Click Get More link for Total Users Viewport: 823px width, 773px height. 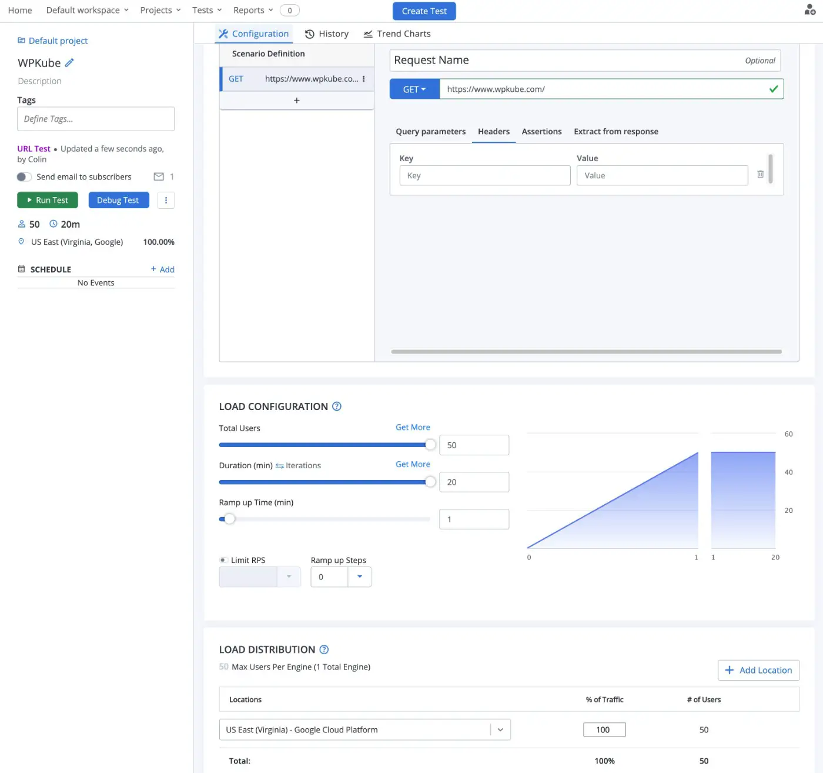click(413, 427)
